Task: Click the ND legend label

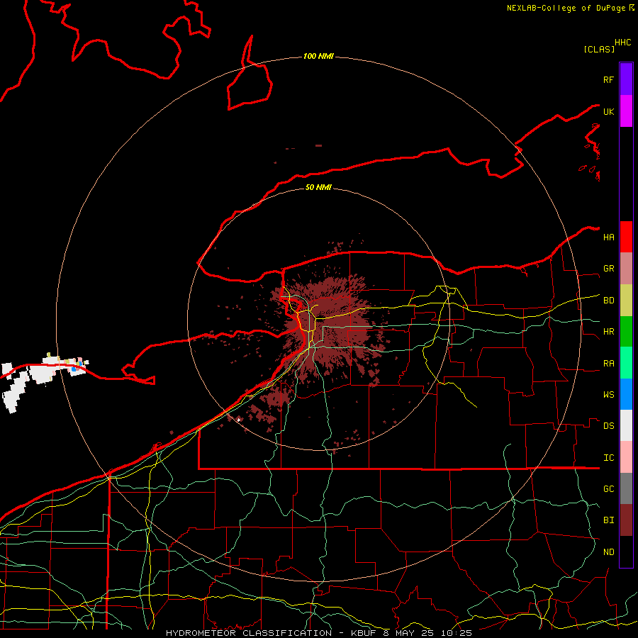Action: coord(608,552)
